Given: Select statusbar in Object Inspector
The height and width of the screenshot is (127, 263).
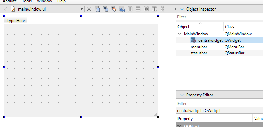Looking at the screenshot, I should [199, 53].
